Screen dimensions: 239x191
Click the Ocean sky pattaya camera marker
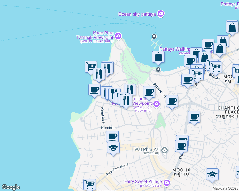[160, 14]
